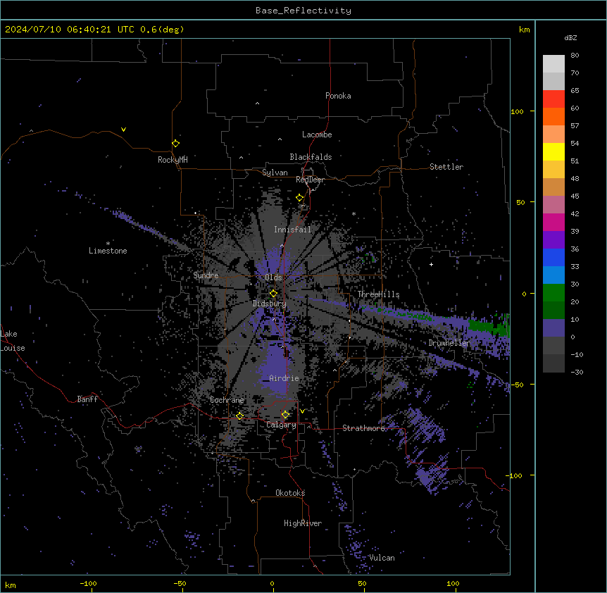Click the Lacombe city label
607x593 pixels.
[x=317, y=135]
